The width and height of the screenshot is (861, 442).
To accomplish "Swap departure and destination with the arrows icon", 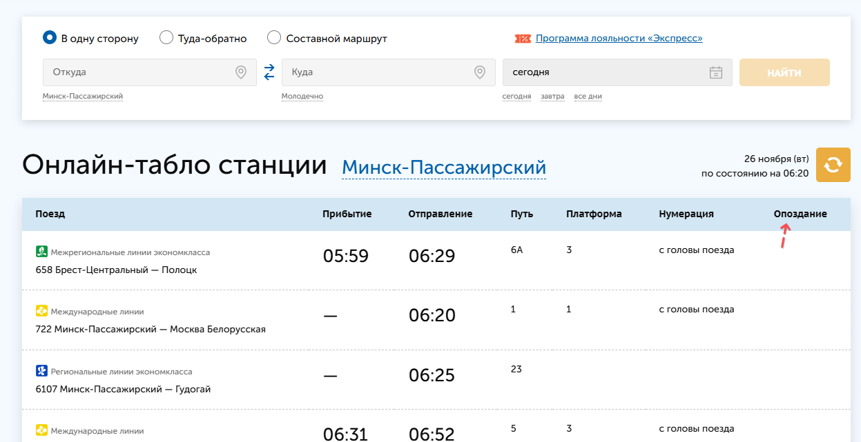I will (x=269, y=72).
